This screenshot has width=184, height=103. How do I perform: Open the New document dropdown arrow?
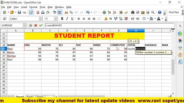[x=8, y=12]
